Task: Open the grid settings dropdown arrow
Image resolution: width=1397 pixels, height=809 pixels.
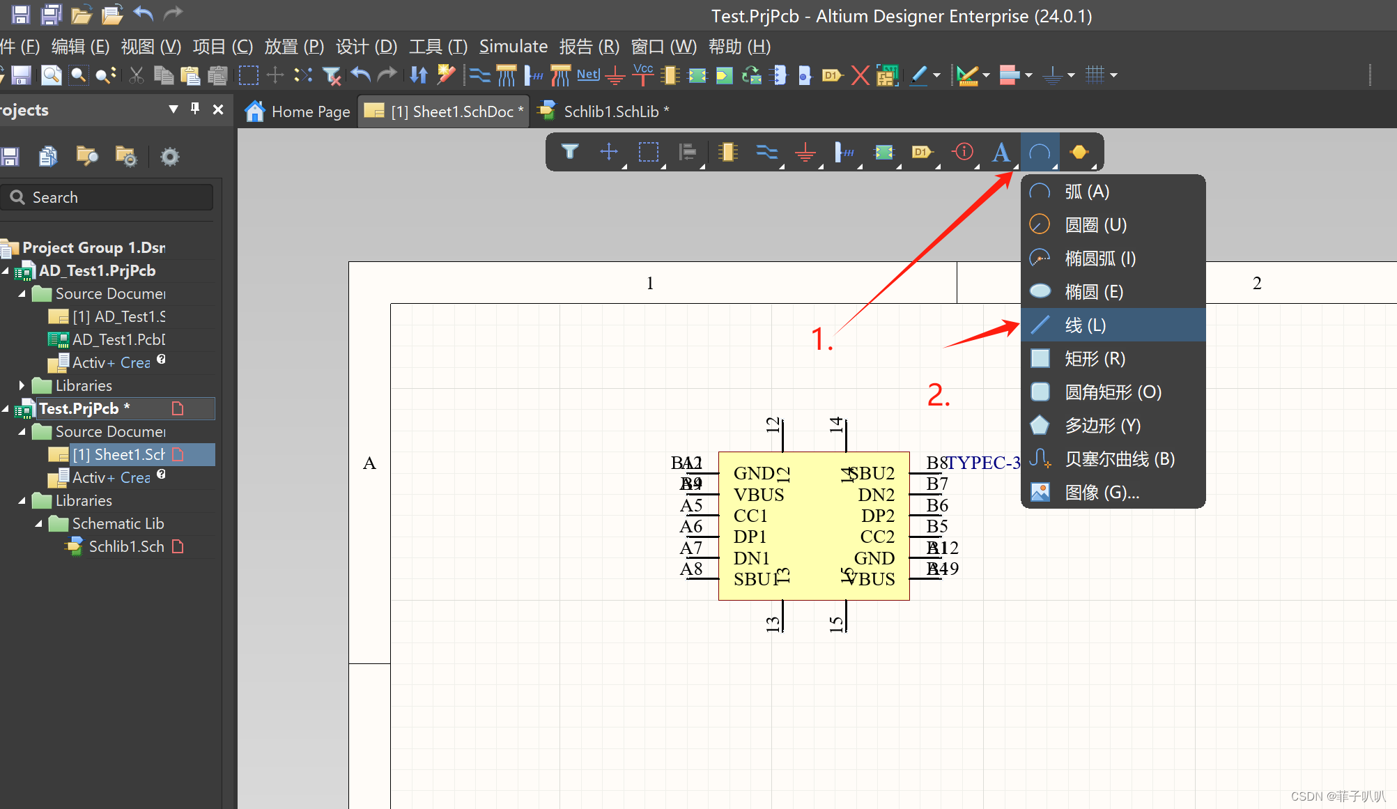Action: pyautogui.click(x=1113, y=75)
